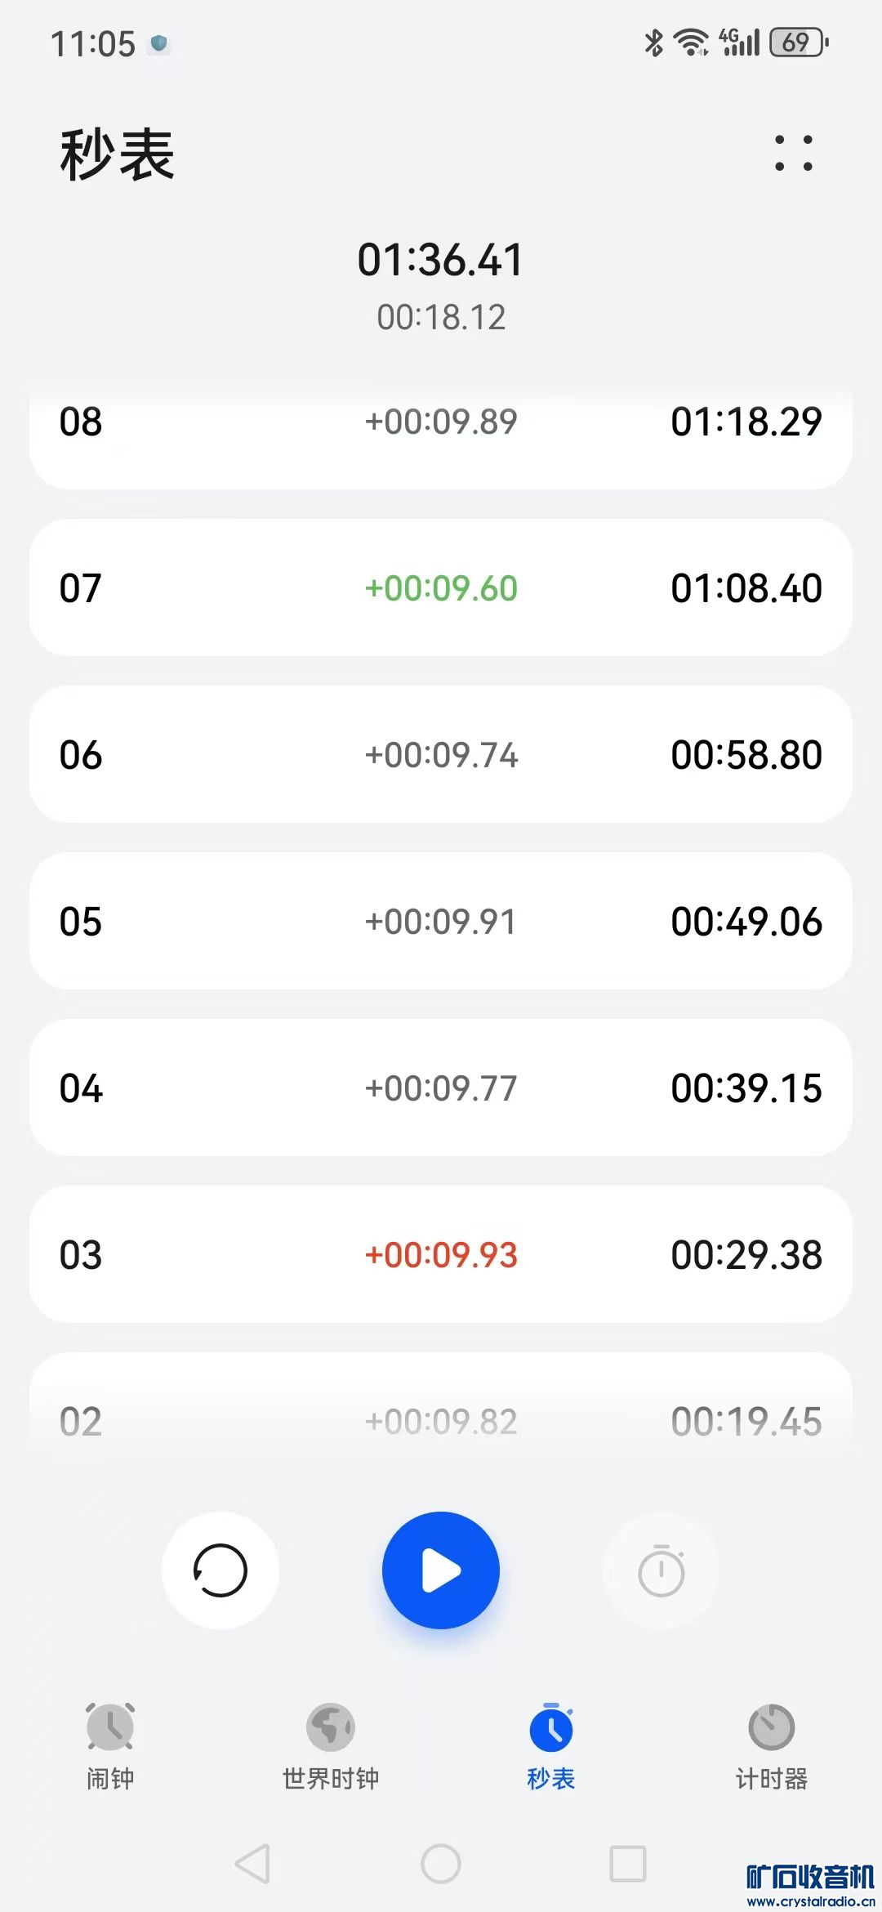Select lap 08 record row
This screenshot has height=1912, width=882.
point(441,433)
